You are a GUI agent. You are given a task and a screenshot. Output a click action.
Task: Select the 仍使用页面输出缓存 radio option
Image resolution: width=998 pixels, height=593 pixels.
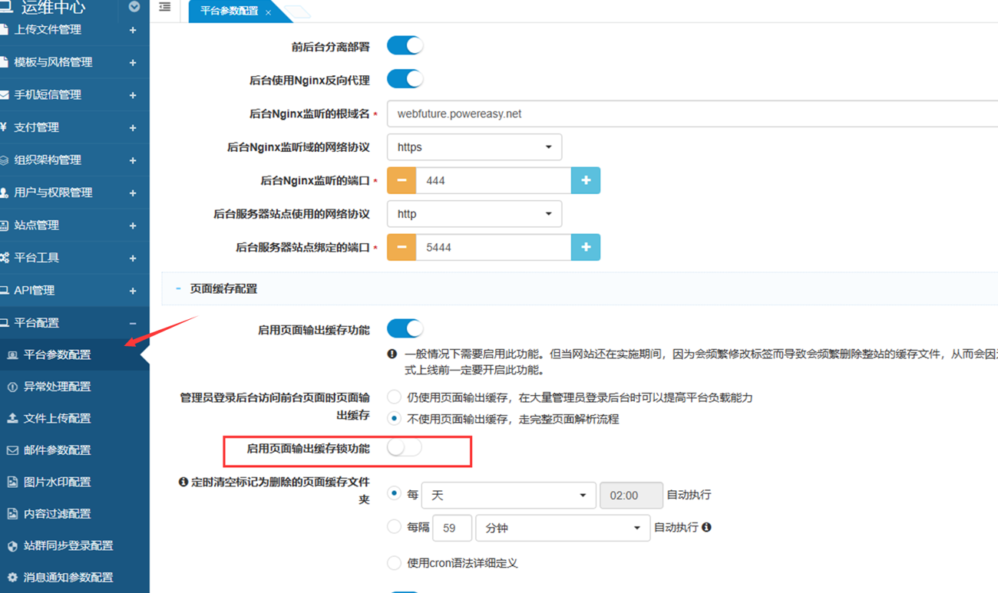pos(394,397)
